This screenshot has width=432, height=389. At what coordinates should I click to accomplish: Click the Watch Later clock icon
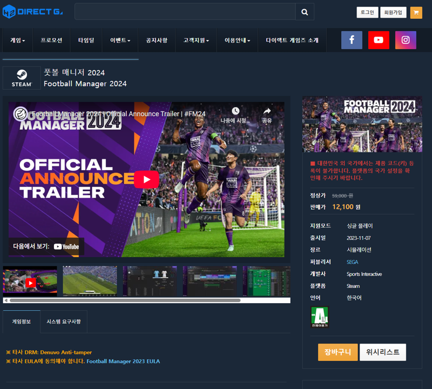[x=235, y=111]
